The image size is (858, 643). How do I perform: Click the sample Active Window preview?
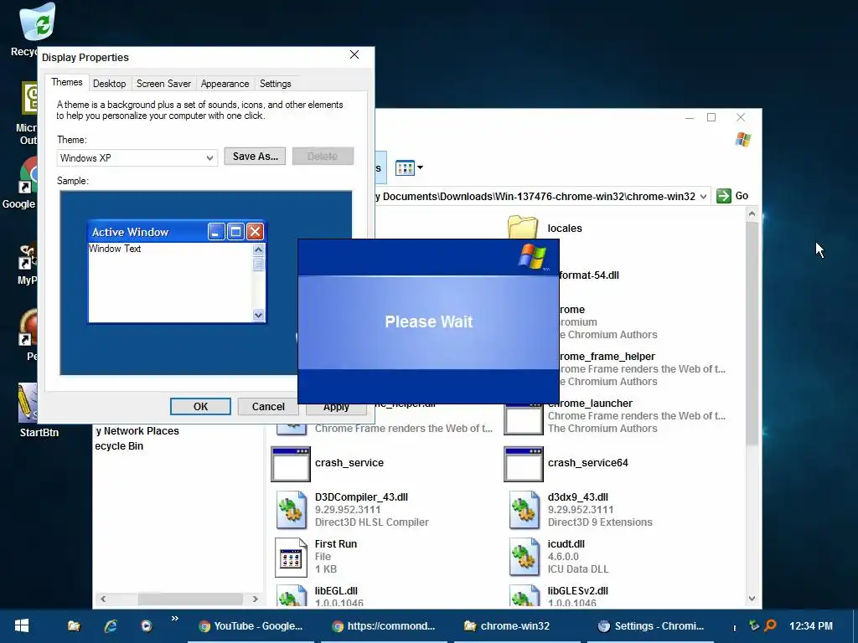177,272
